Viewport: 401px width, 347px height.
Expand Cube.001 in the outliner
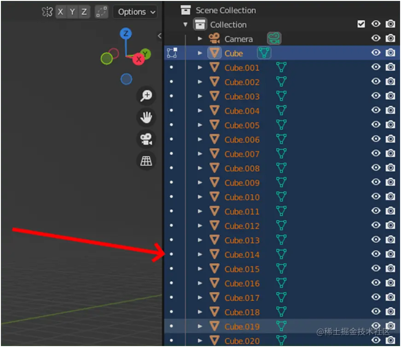click(x=200, y=68)
